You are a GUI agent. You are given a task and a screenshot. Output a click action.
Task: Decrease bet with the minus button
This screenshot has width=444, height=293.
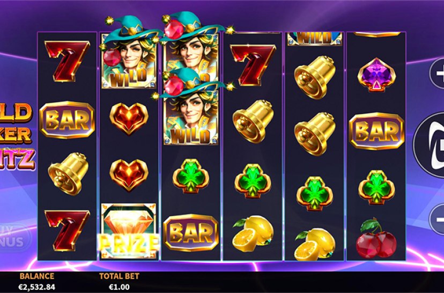click(x=437, y=219)
